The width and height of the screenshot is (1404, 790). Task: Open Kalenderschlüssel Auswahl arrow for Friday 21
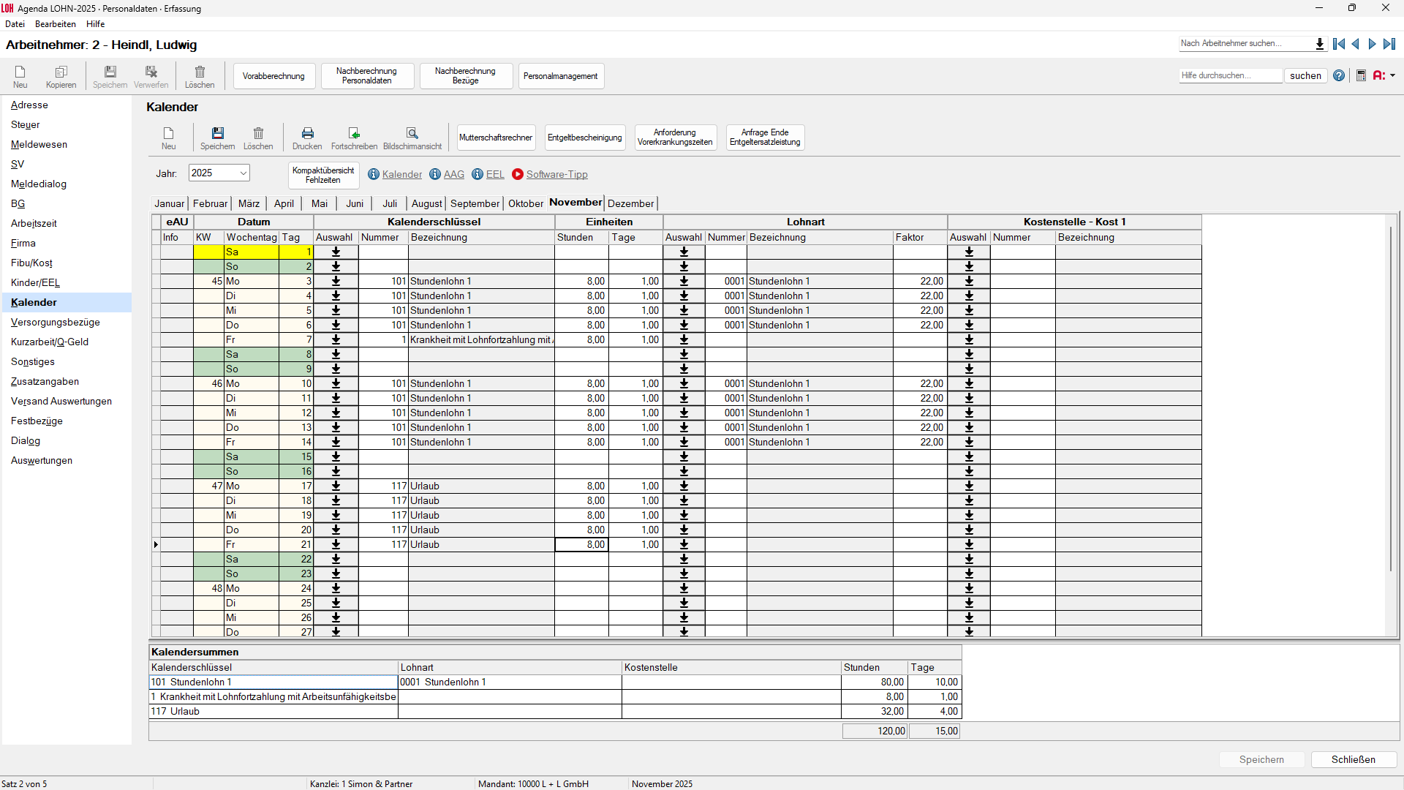[x=336, y=544]
